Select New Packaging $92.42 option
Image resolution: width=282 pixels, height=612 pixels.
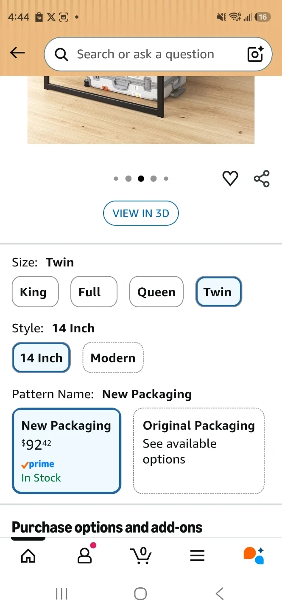tap(67, 450)
